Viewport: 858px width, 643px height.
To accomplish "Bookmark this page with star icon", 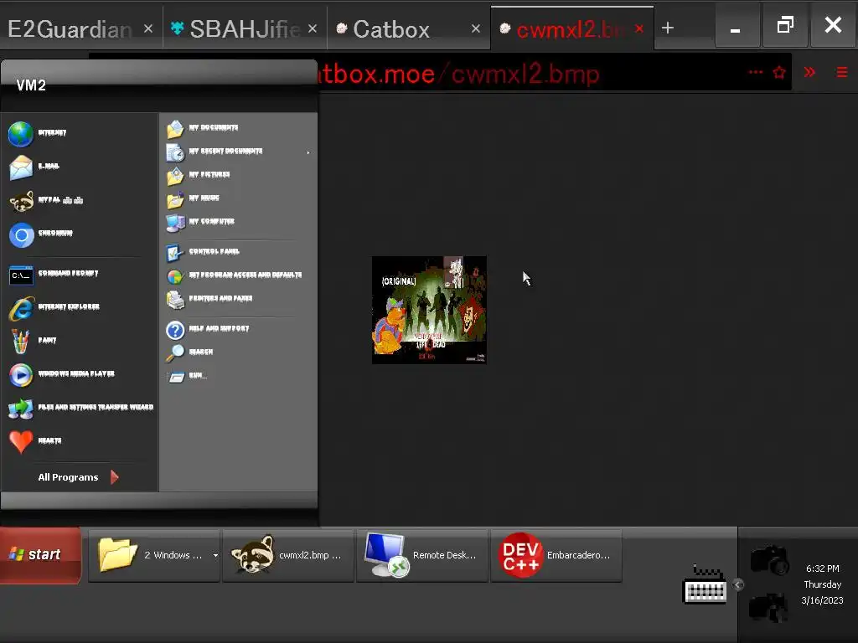I will pos(779,72).
